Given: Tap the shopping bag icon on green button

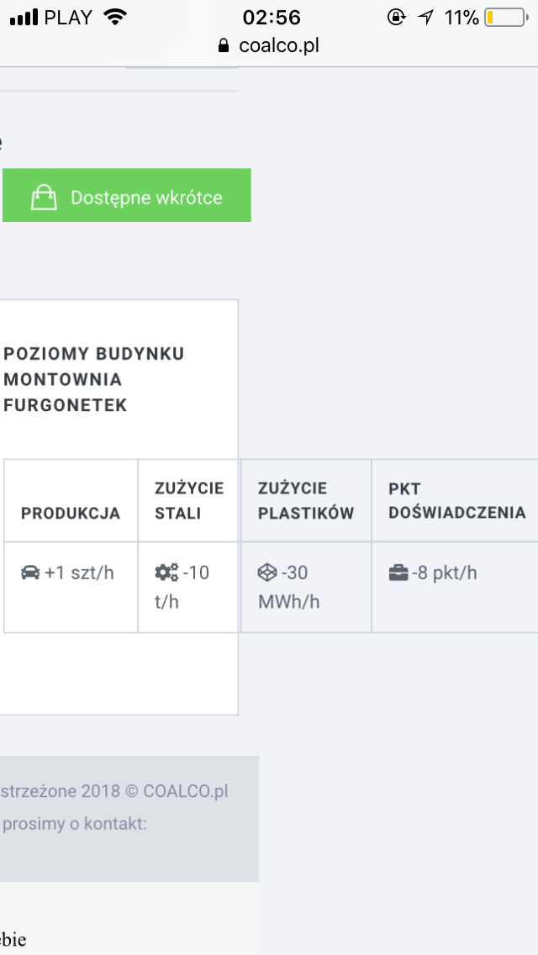Looking at the screenshot, I should (44, 198).
